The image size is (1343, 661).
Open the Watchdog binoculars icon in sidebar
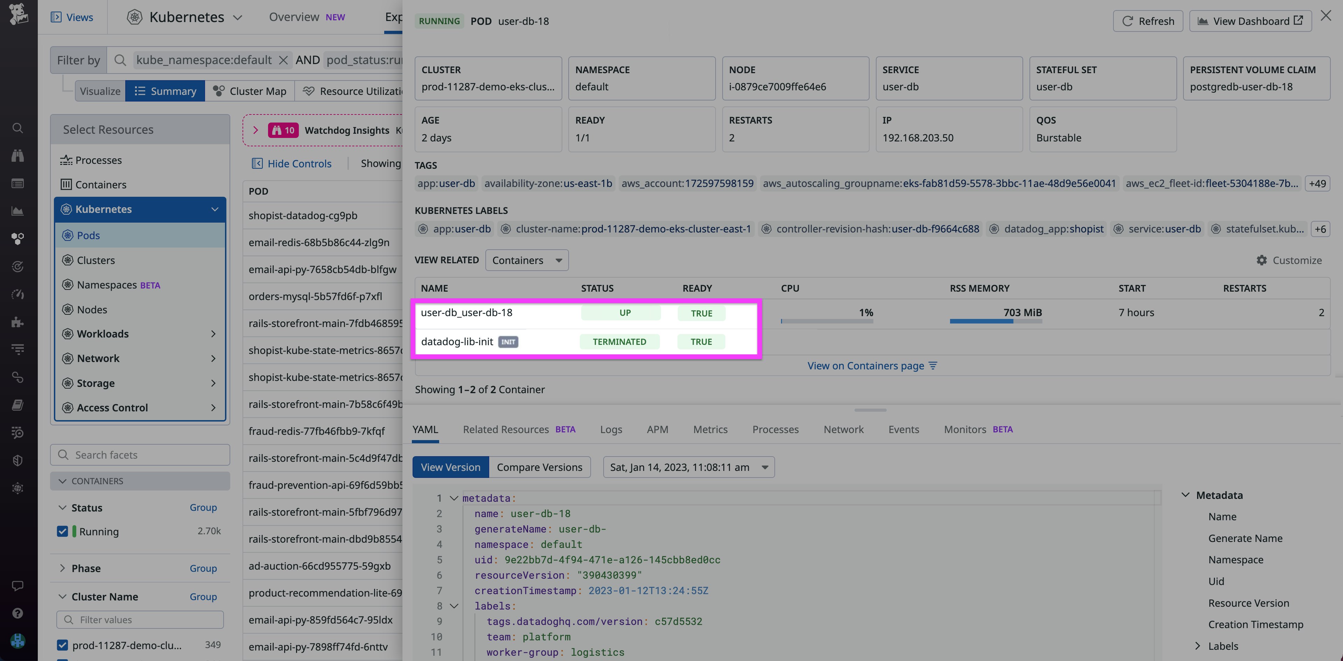pos(18,155)
